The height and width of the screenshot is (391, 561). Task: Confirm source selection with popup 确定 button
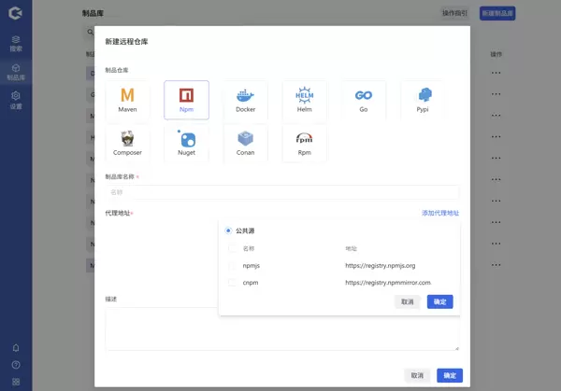coord(439,301)
